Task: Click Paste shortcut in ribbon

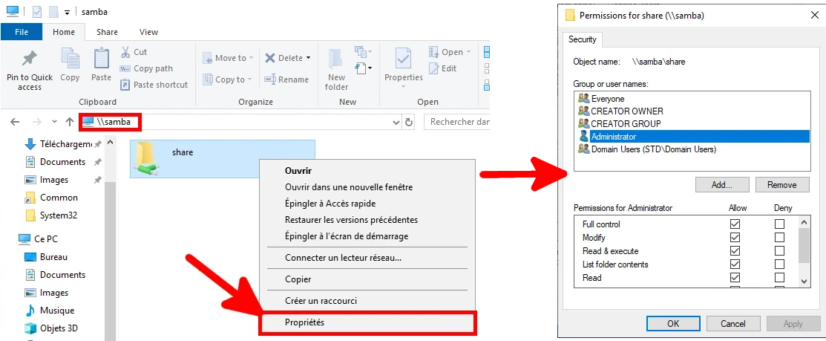Action: point(154,85)
